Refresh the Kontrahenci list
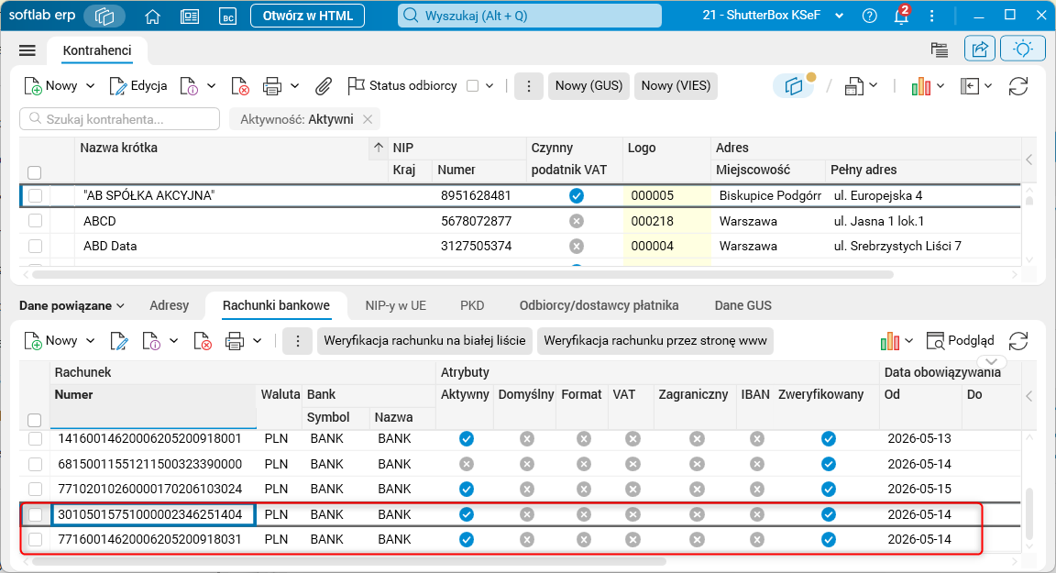 click(1018, 85)
